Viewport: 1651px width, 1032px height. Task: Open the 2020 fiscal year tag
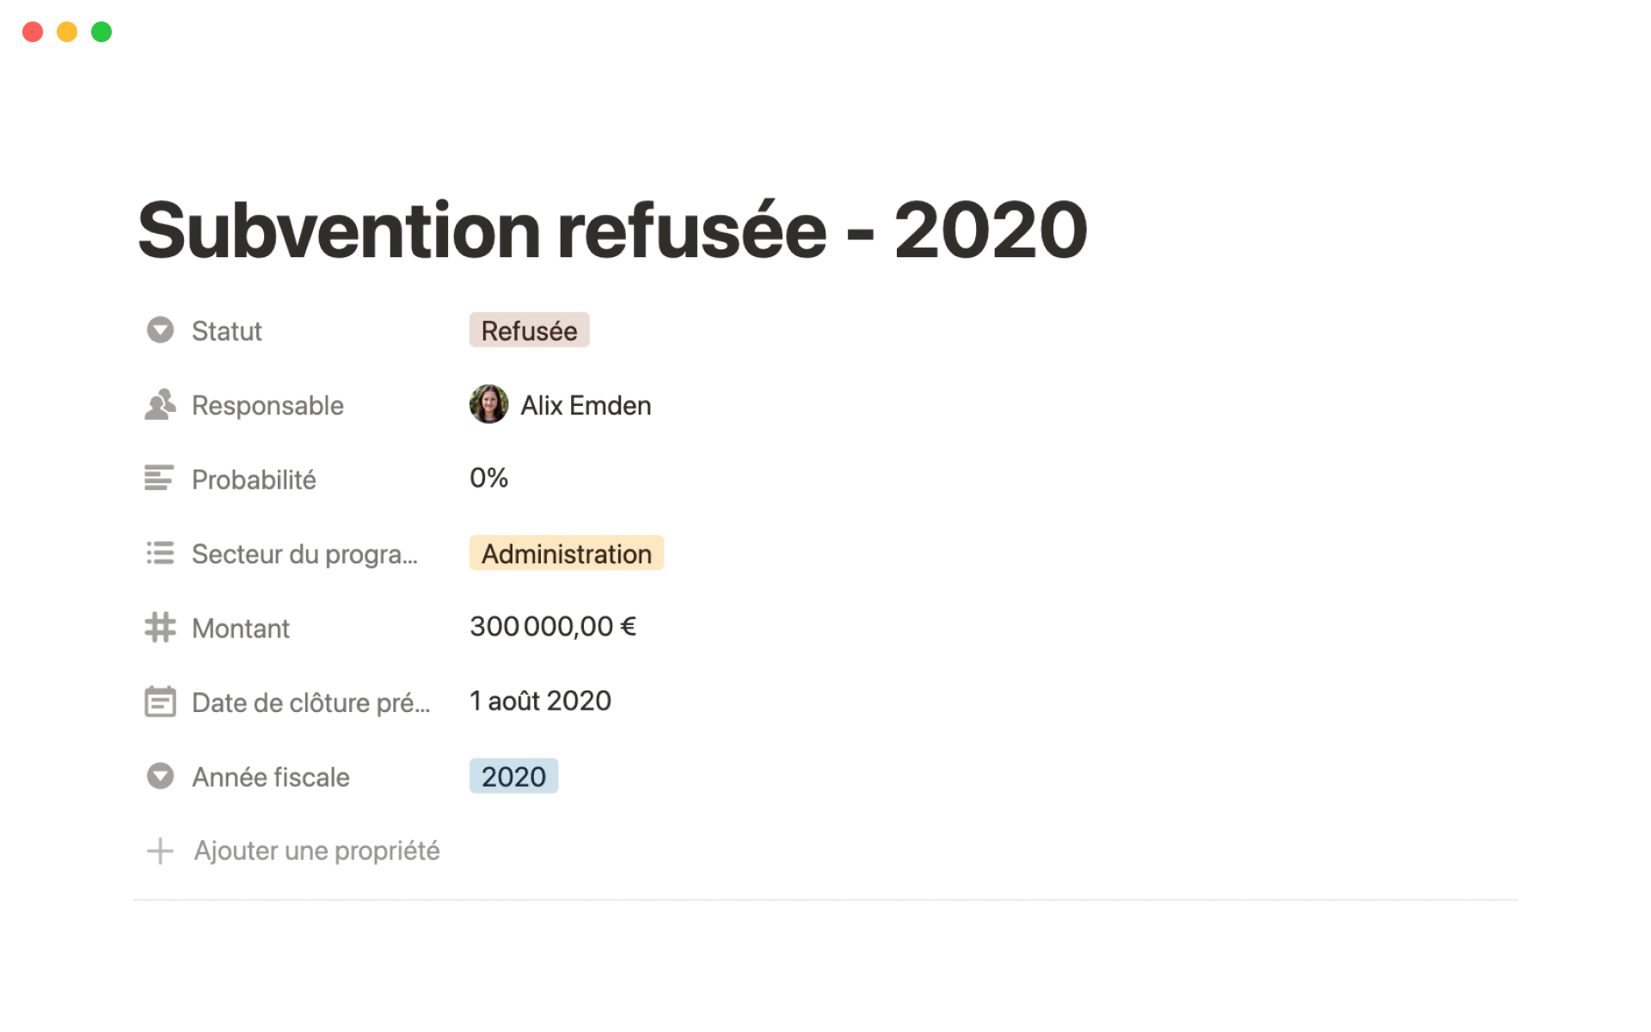(x=513, y=777)
